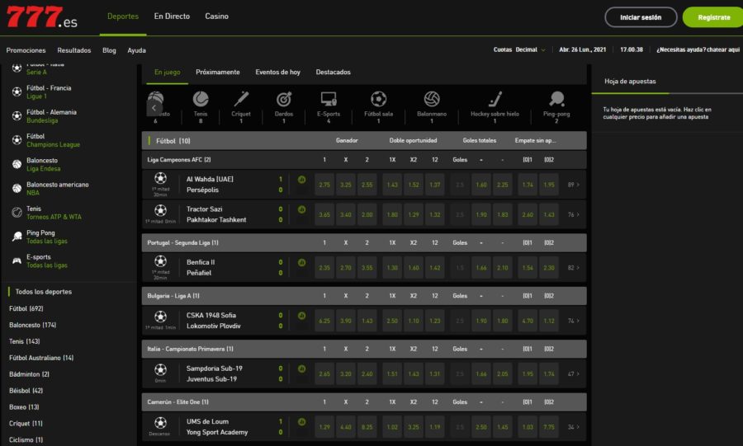Pick odds 6.25 for CSKA 1948 Sofia win

324,321
